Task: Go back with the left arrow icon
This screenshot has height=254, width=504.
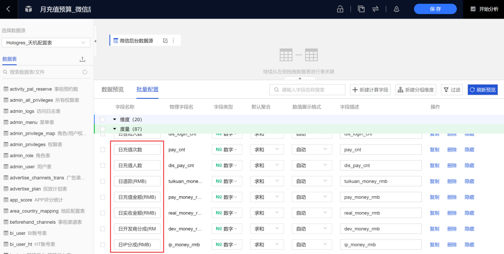Action: [8, 9]
